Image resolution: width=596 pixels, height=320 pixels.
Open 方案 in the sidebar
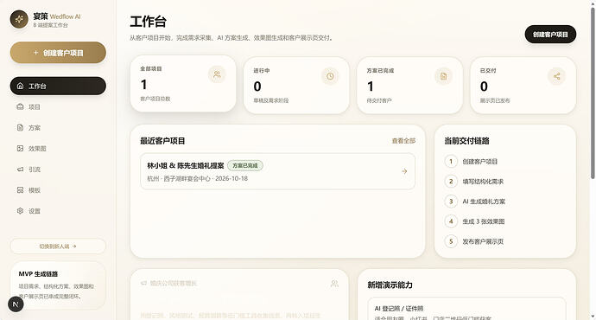(x=58, y=128)
